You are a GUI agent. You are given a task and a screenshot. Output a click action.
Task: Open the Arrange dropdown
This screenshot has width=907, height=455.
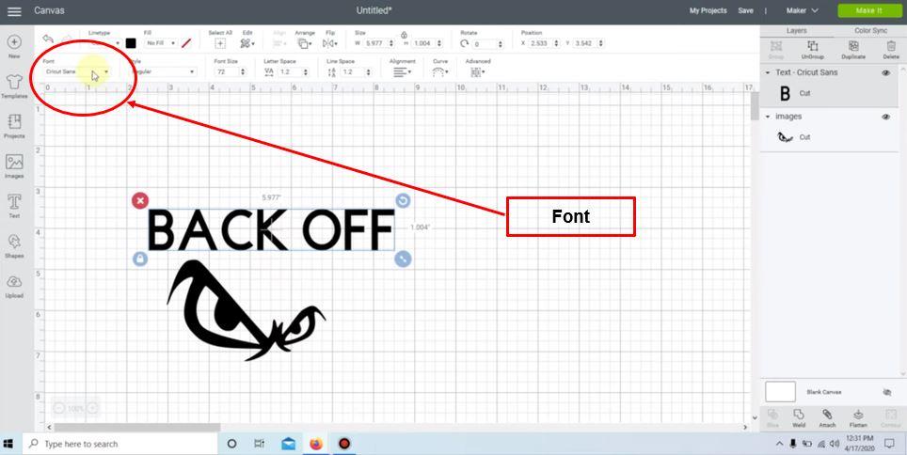[x=304, y=43]
